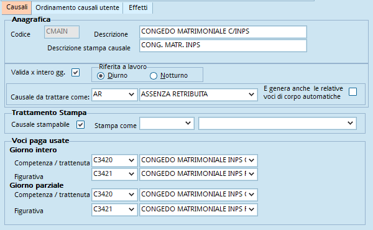Open Giorno intero Competenza C3420 code dropdown
The height and width of the screenshot is (230, 373).
114,160
